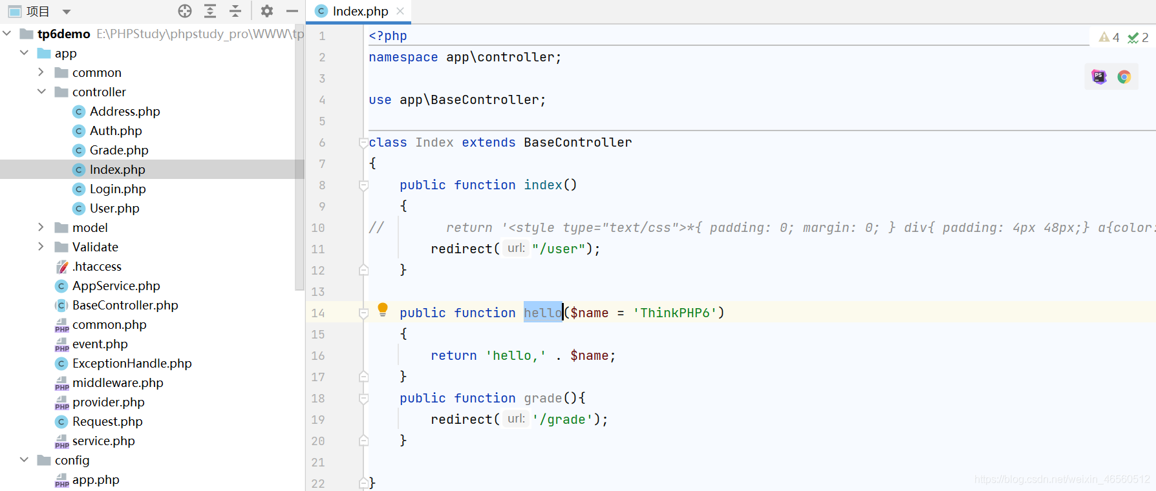Image resolution: width=1156 pixels, height=491 pixels.
Task: Click the Expand All icon in project toolbar
Action: (x=210, y=11)
